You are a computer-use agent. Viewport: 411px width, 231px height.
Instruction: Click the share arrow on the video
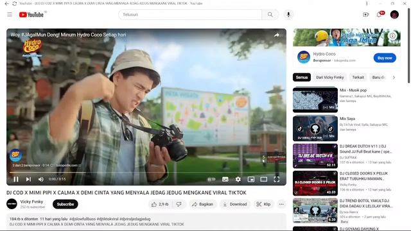(x=277, y=35)
